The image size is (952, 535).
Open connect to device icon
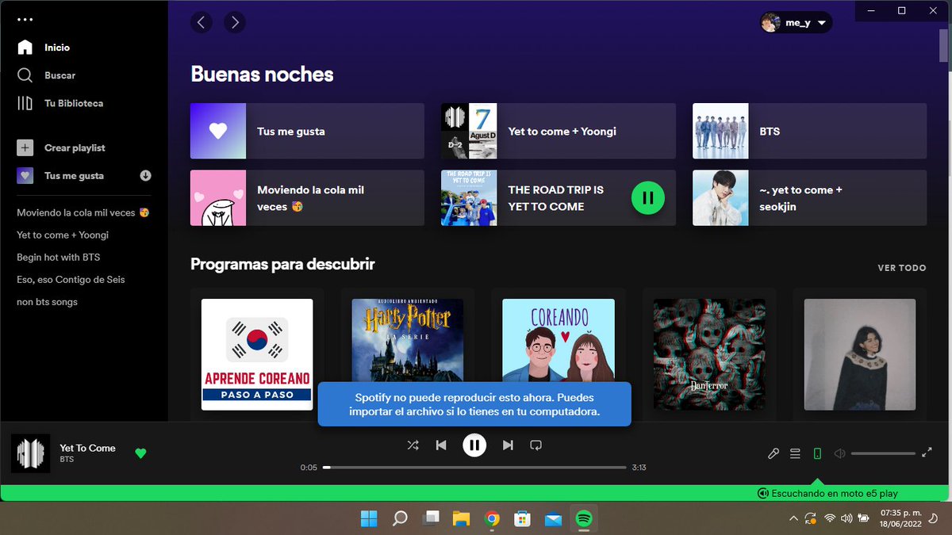(817, 453)
